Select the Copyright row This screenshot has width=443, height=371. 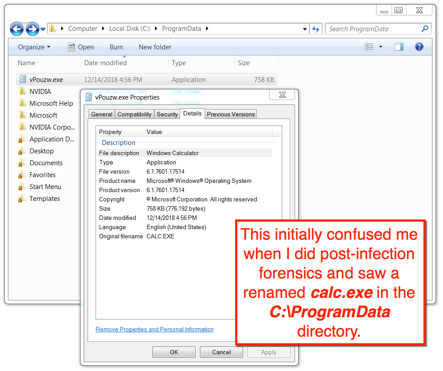coord(185,199)
